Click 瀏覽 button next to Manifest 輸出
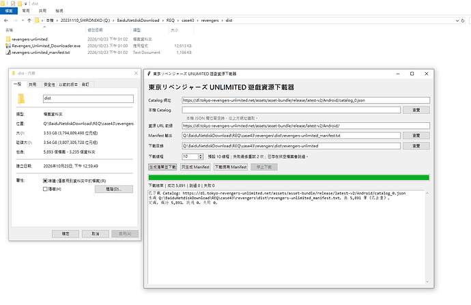This screenshot has width=471, height=305. [x=416, y=136]
